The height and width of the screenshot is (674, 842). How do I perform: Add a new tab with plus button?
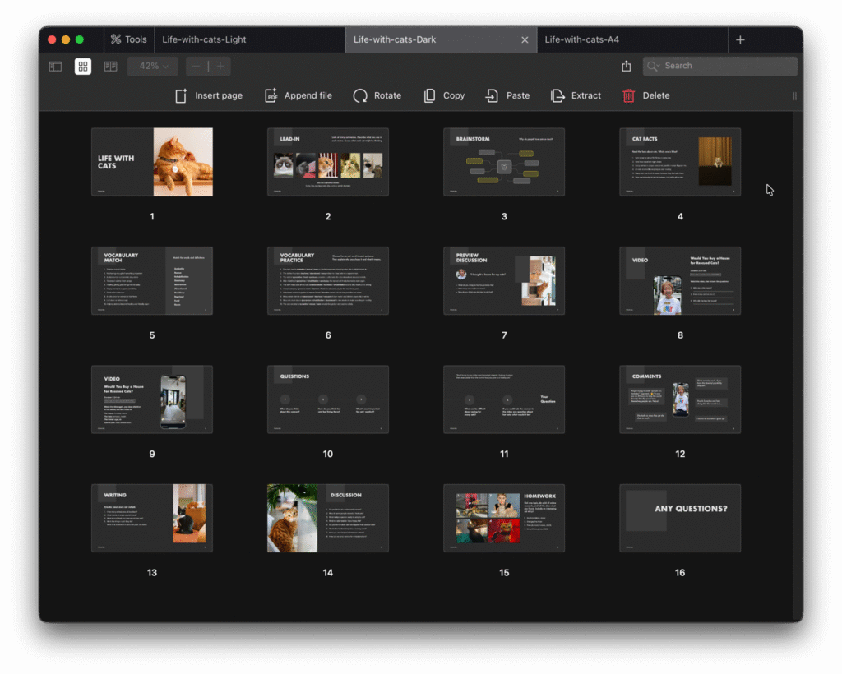pos(740,39)
